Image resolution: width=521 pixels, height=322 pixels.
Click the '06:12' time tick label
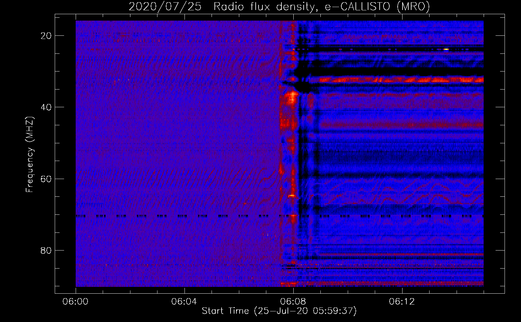click(x=402, y=302)
